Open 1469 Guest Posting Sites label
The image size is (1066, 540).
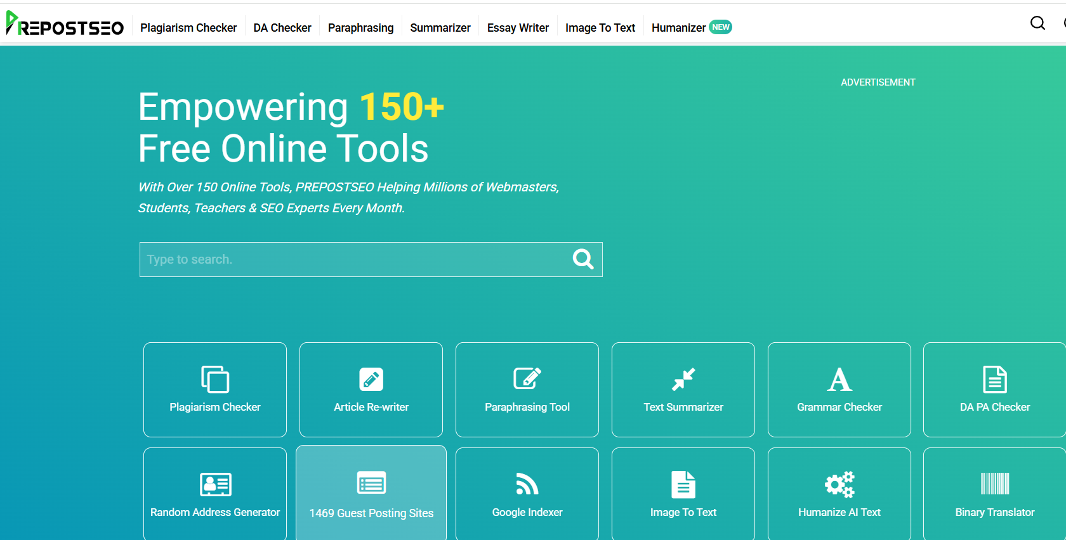[371, 513]
